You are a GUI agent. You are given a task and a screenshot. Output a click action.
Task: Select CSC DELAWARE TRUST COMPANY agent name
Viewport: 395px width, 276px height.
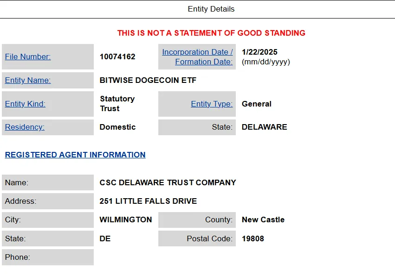(x=168, y=182)
